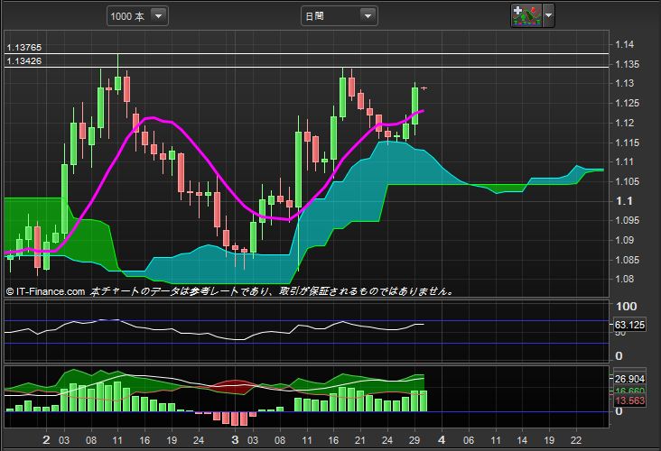Click the 29 date label on the time axis
Screen dimensions: 661x451
(414, 440)
